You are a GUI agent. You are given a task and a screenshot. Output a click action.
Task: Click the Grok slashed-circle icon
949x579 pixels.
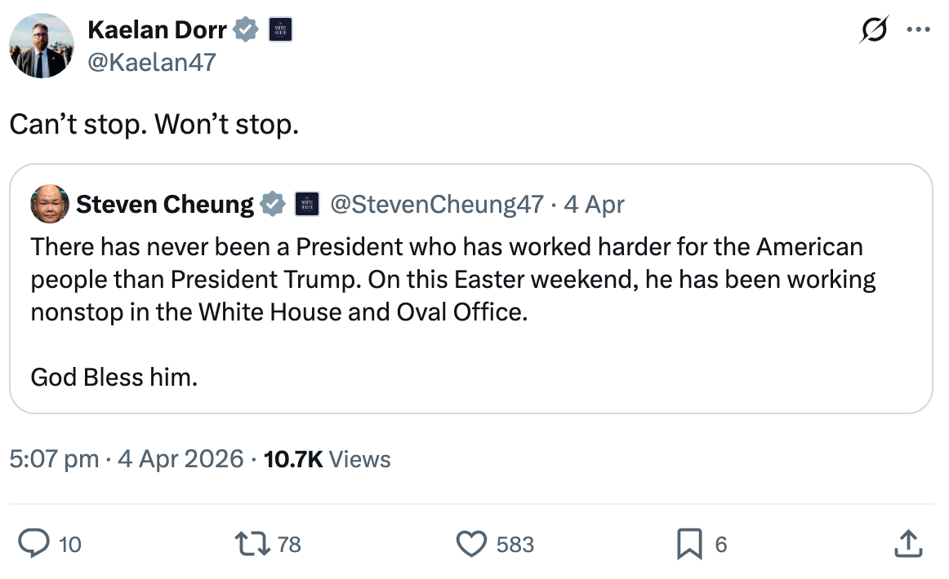point(875,30)
